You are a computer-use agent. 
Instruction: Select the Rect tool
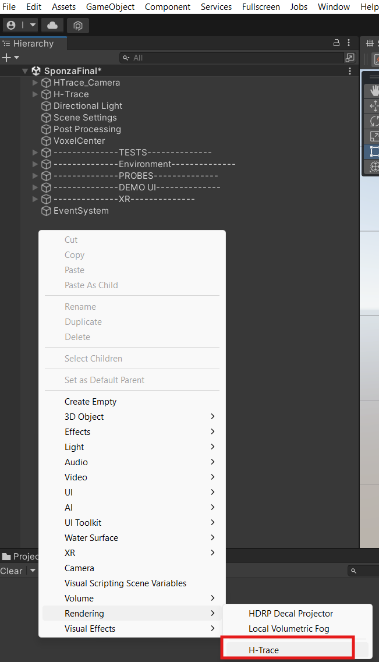coord(374,151)
